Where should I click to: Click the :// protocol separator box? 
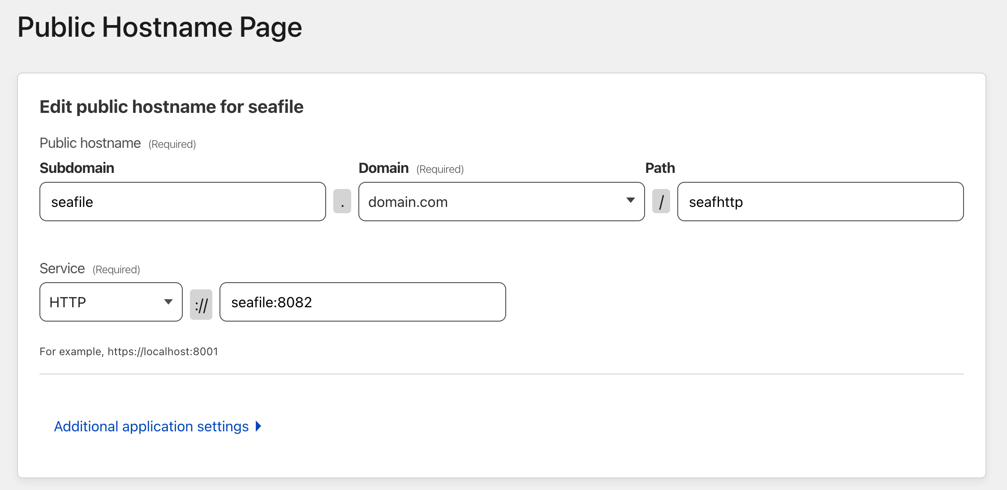point(201,305)
